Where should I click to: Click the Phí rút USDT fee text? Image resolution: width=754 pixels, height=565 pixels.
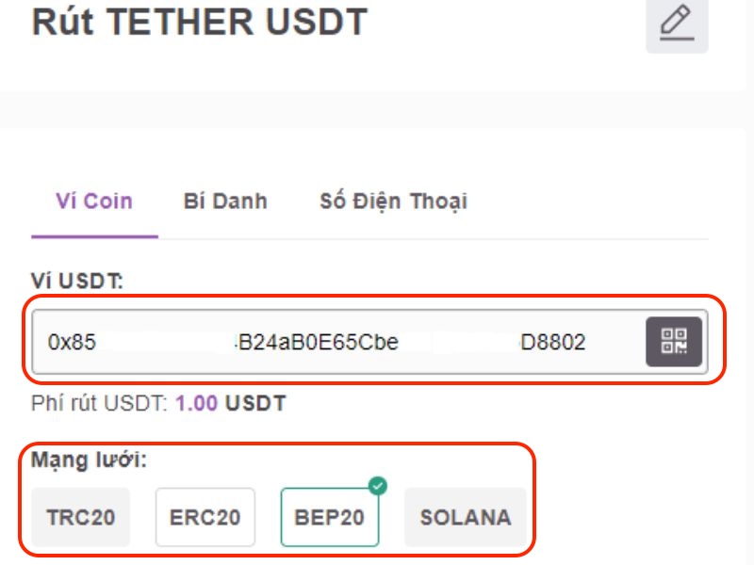pyautogui.click(x=99, y=404)
